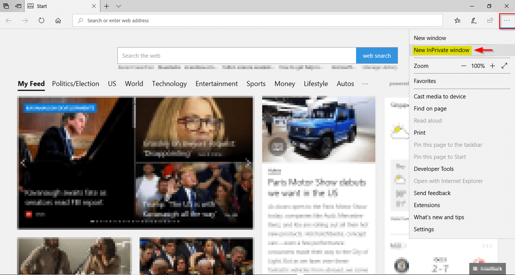Show tab previews chevron
Viewport: 515px width, 275px height.
pyautogui.click(x=118, y=6)
